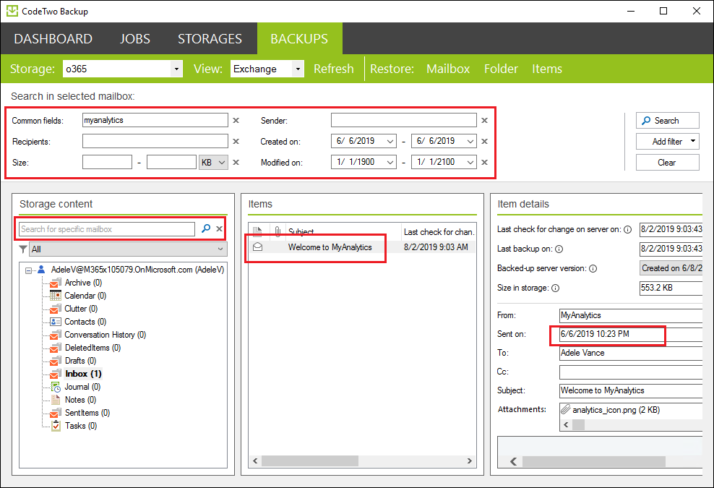Focus the Sender input field
This screenshot has width=714, height=488.
click(x=404, y=120)
